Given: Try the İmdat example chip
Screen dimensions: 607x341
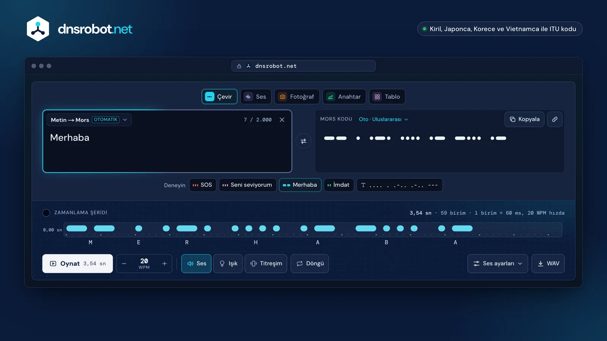Looking at the screenshot, I should point(339,185).
